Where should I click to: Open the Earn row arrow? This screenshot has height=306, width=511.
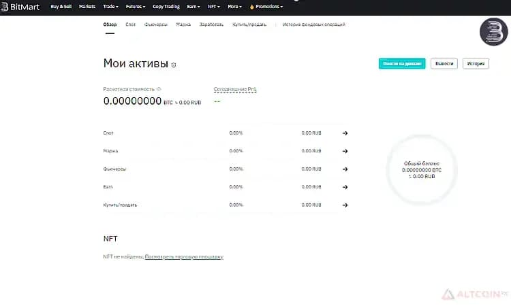coord(345,187)
